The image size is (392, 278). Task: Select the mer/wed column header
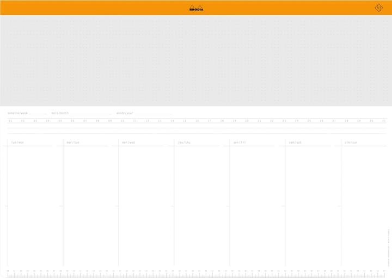(128, 143)
